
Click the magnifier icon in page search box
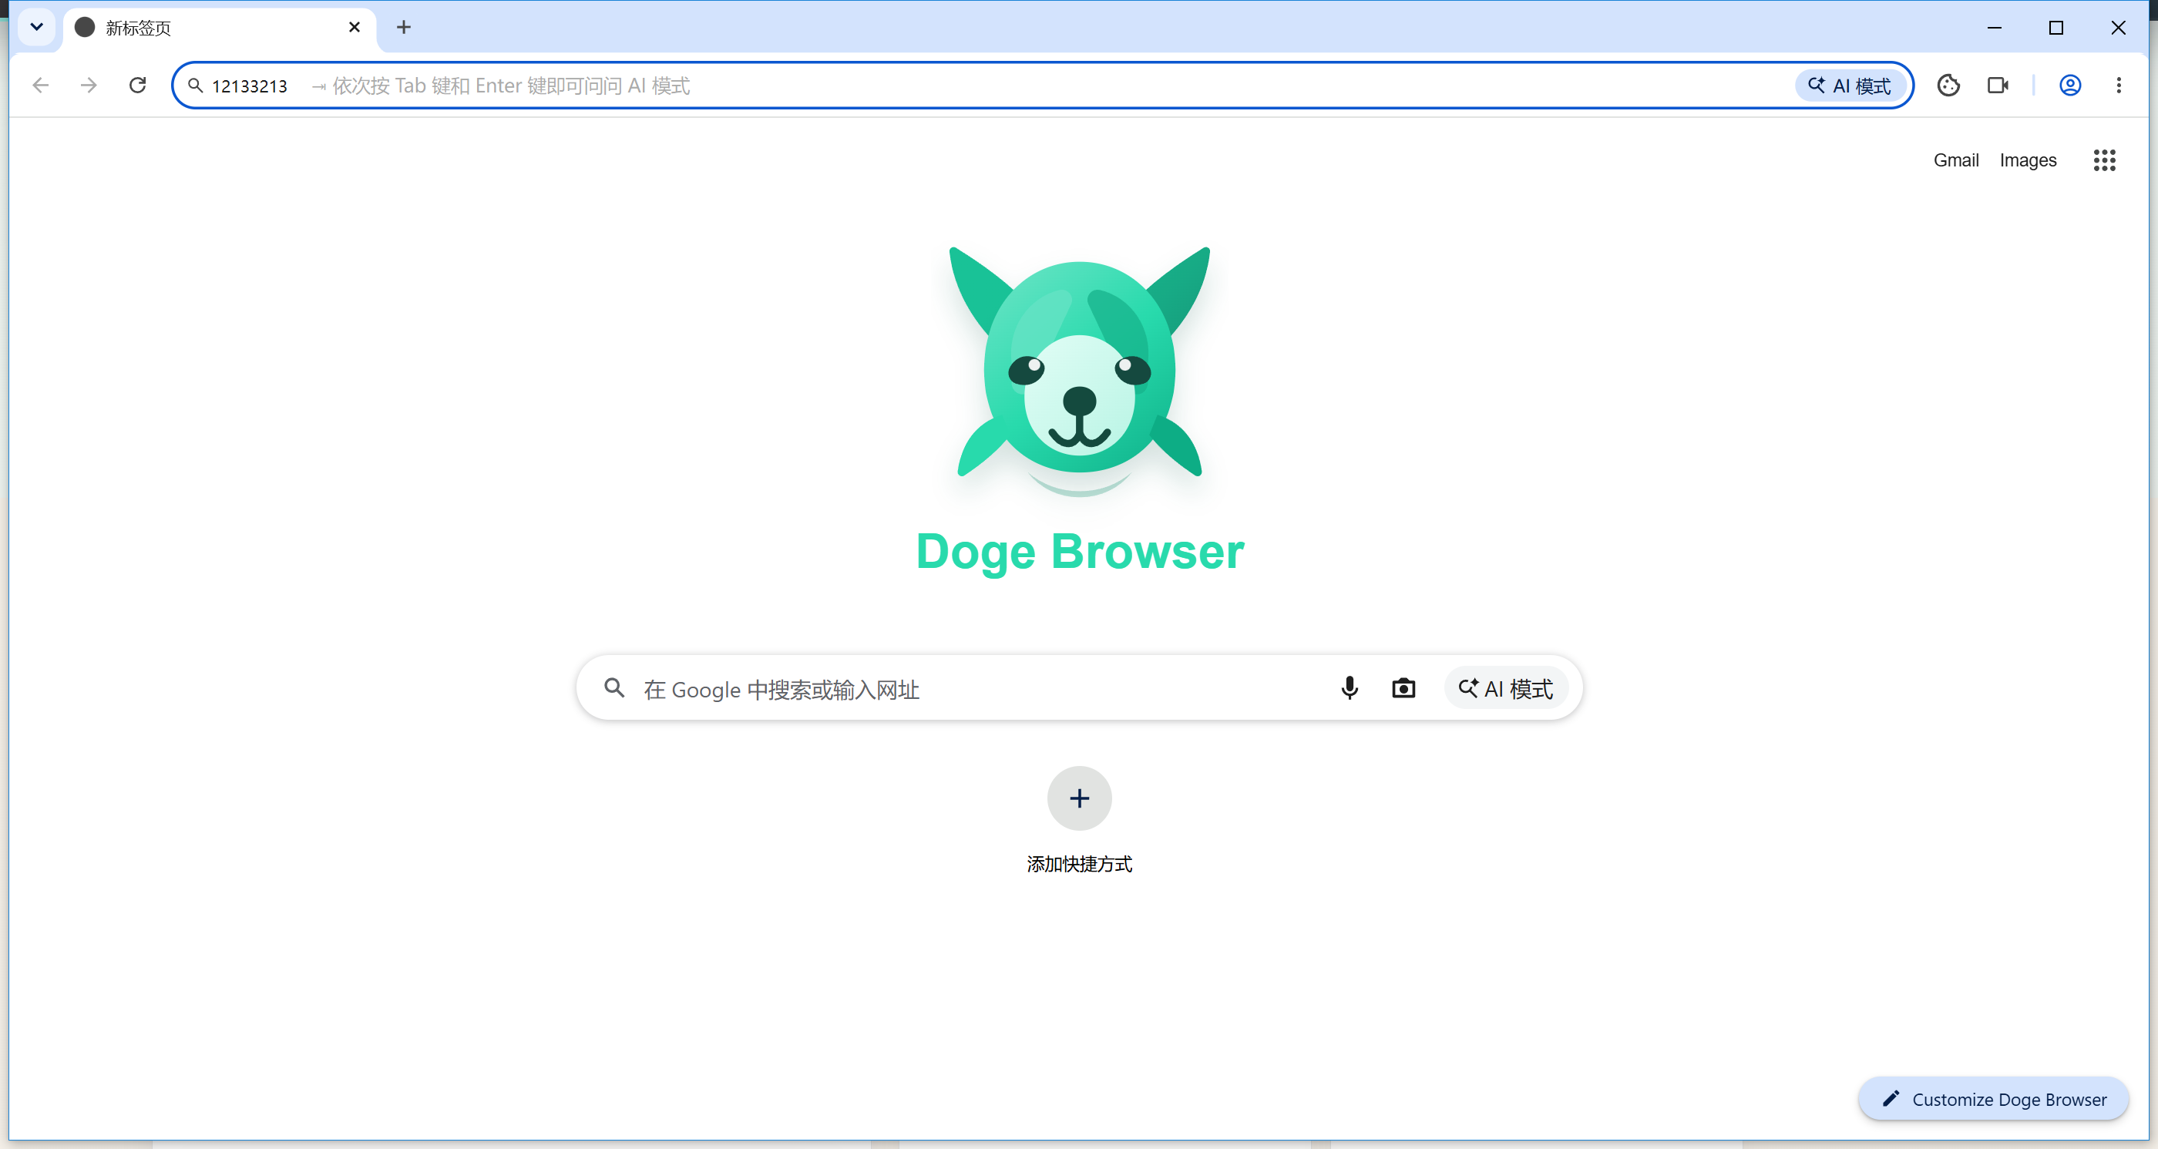614,688
